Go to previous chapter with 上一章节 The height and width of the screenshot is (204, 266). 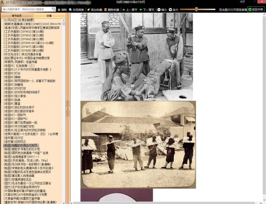click(130, 10)
